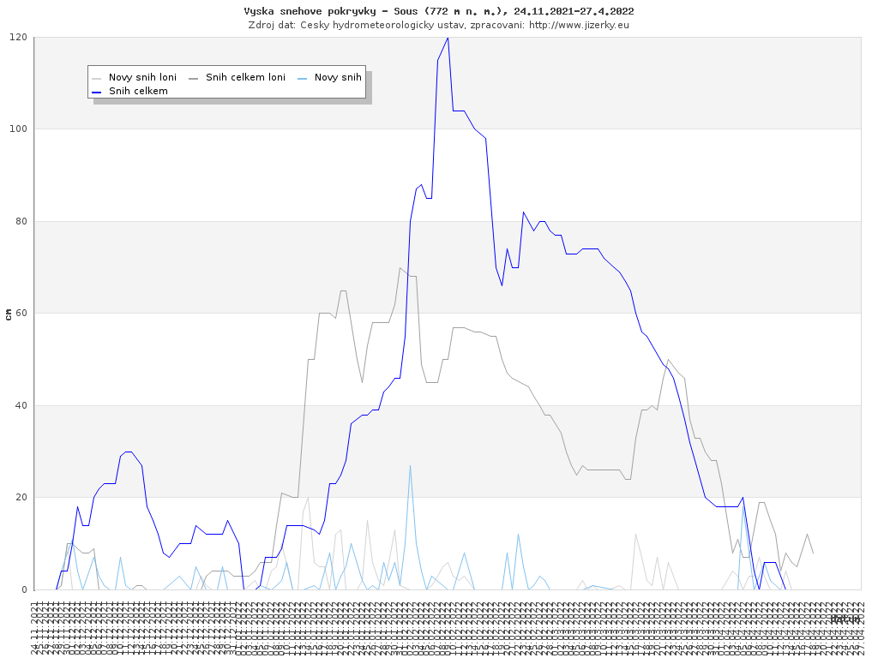Select the 'Snih celkem loni' legend label

(245, 77)
